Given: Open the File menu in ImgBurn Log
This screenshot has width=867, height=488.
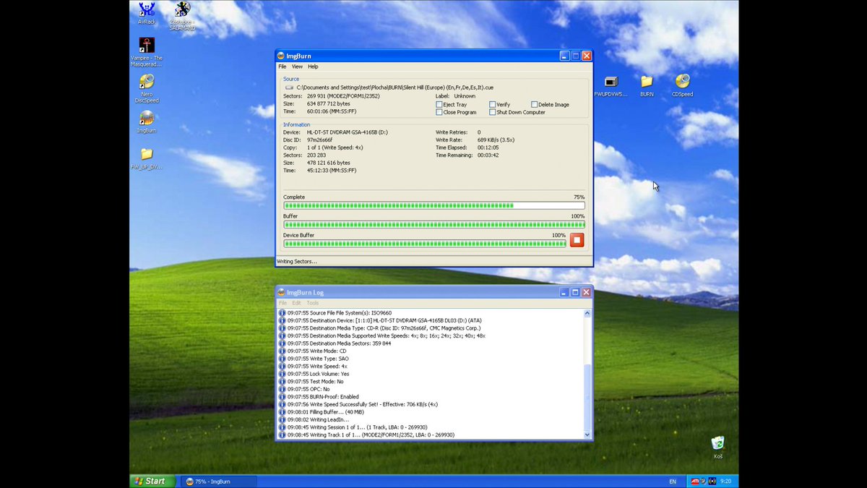Looking at the screenshot, I should click(283, 303).
